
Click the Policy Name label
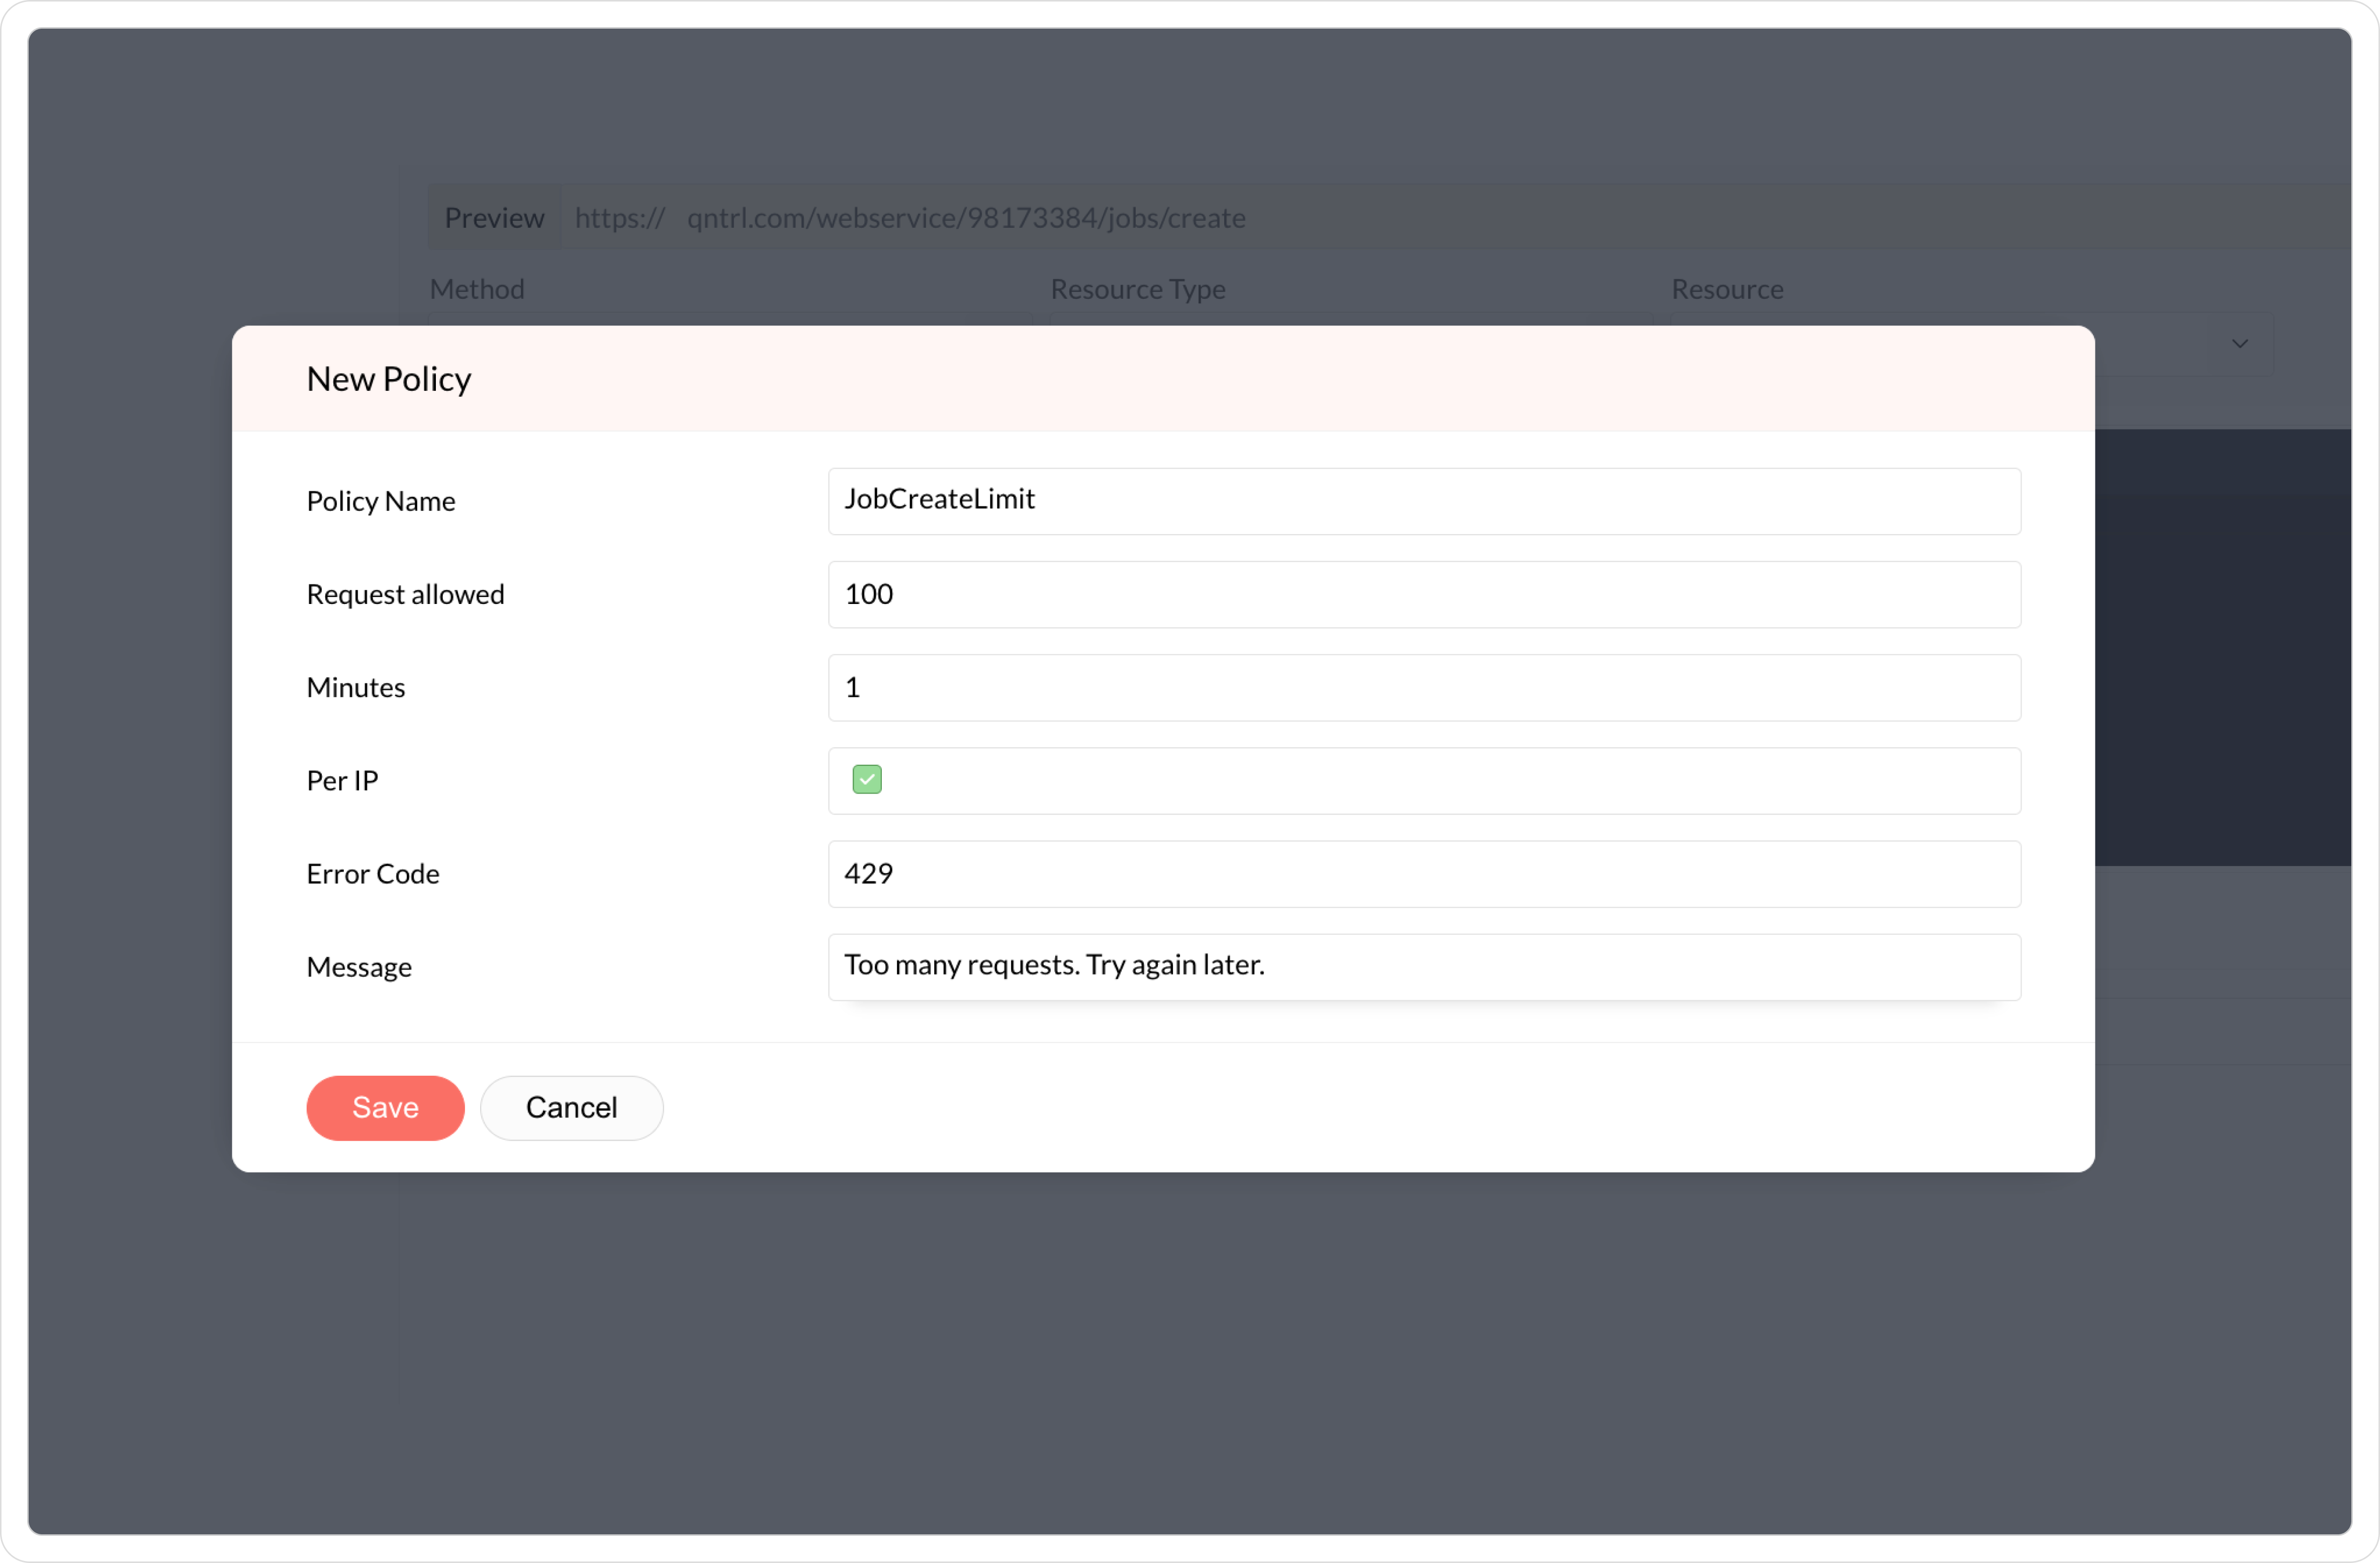(380, 501)
